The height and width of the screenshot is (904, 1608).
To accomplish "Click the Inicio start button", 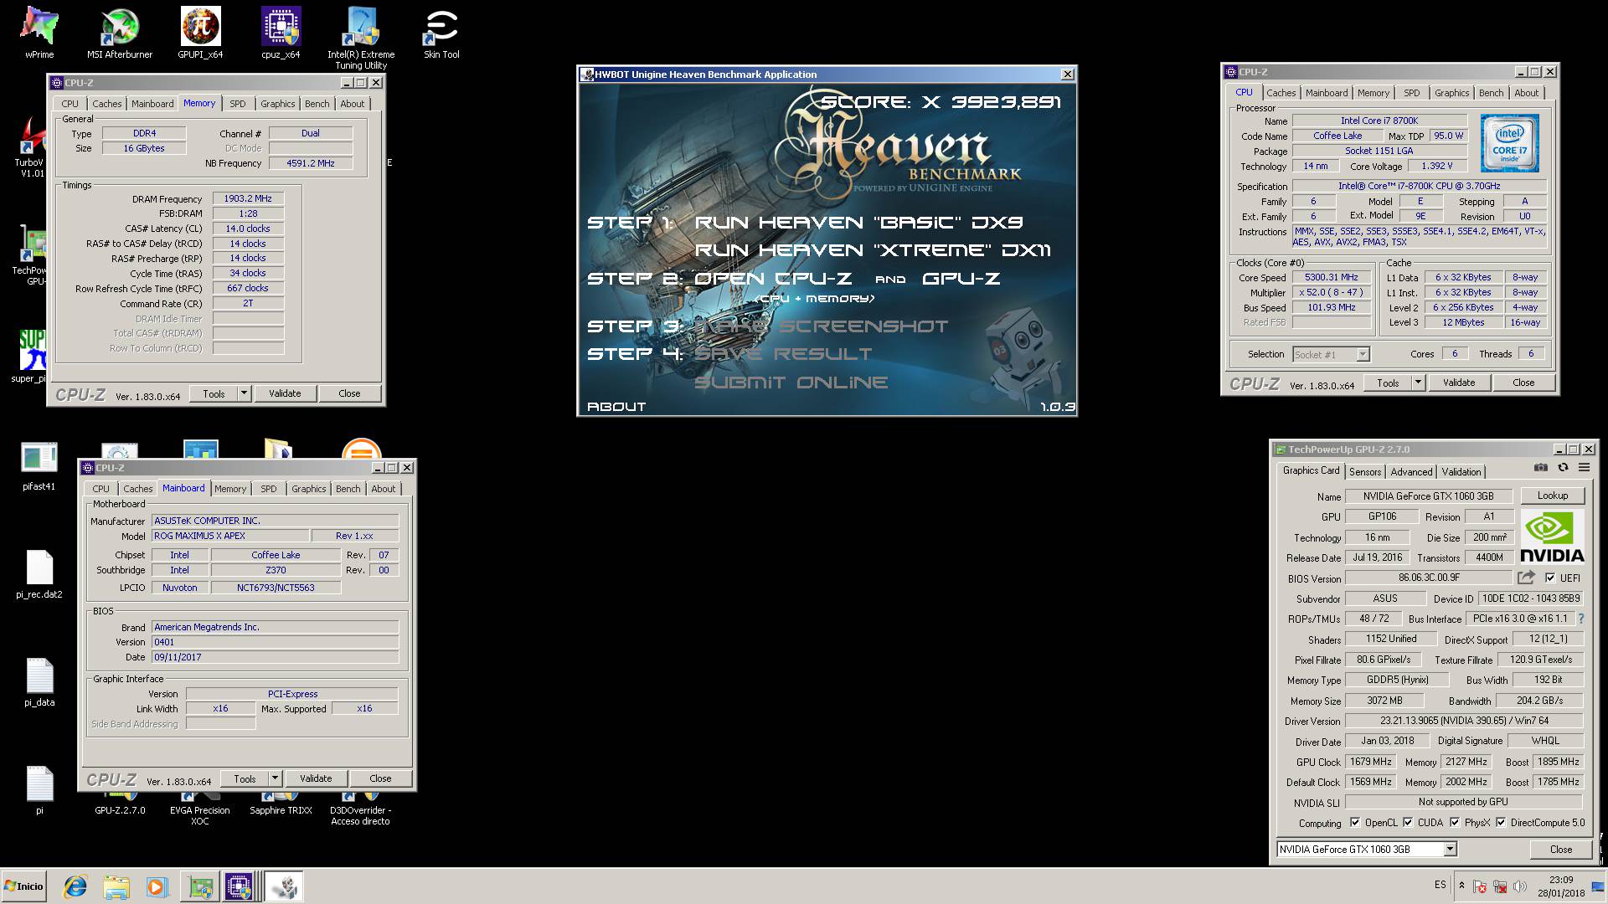I will [24, 886].
